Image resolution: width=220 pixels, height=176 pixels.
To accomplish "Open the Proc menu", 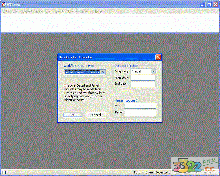I will click(x=49, y=11).
